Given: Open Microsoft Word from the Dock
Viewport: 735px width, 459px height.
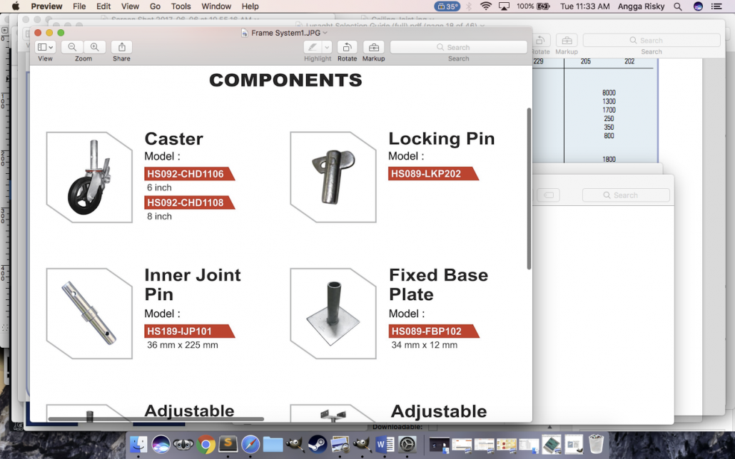Looking at the screenshot, I should [x=385, y=445].
